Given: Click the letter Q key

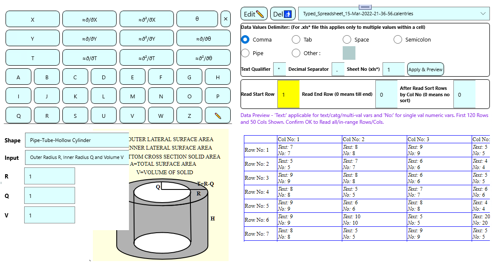Looking at the screenshot, I should 19,116.
